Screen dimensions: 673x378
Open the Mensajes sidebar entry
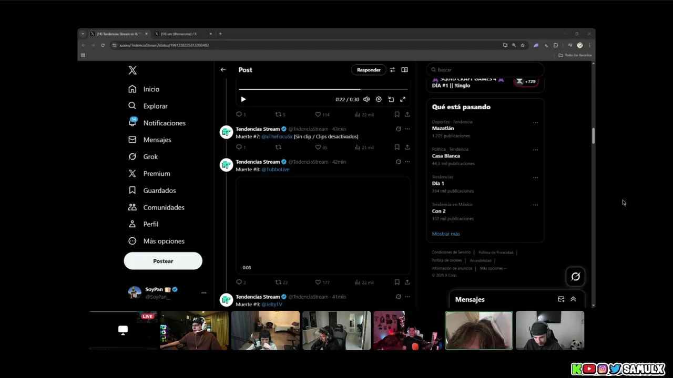click(150, 140)
